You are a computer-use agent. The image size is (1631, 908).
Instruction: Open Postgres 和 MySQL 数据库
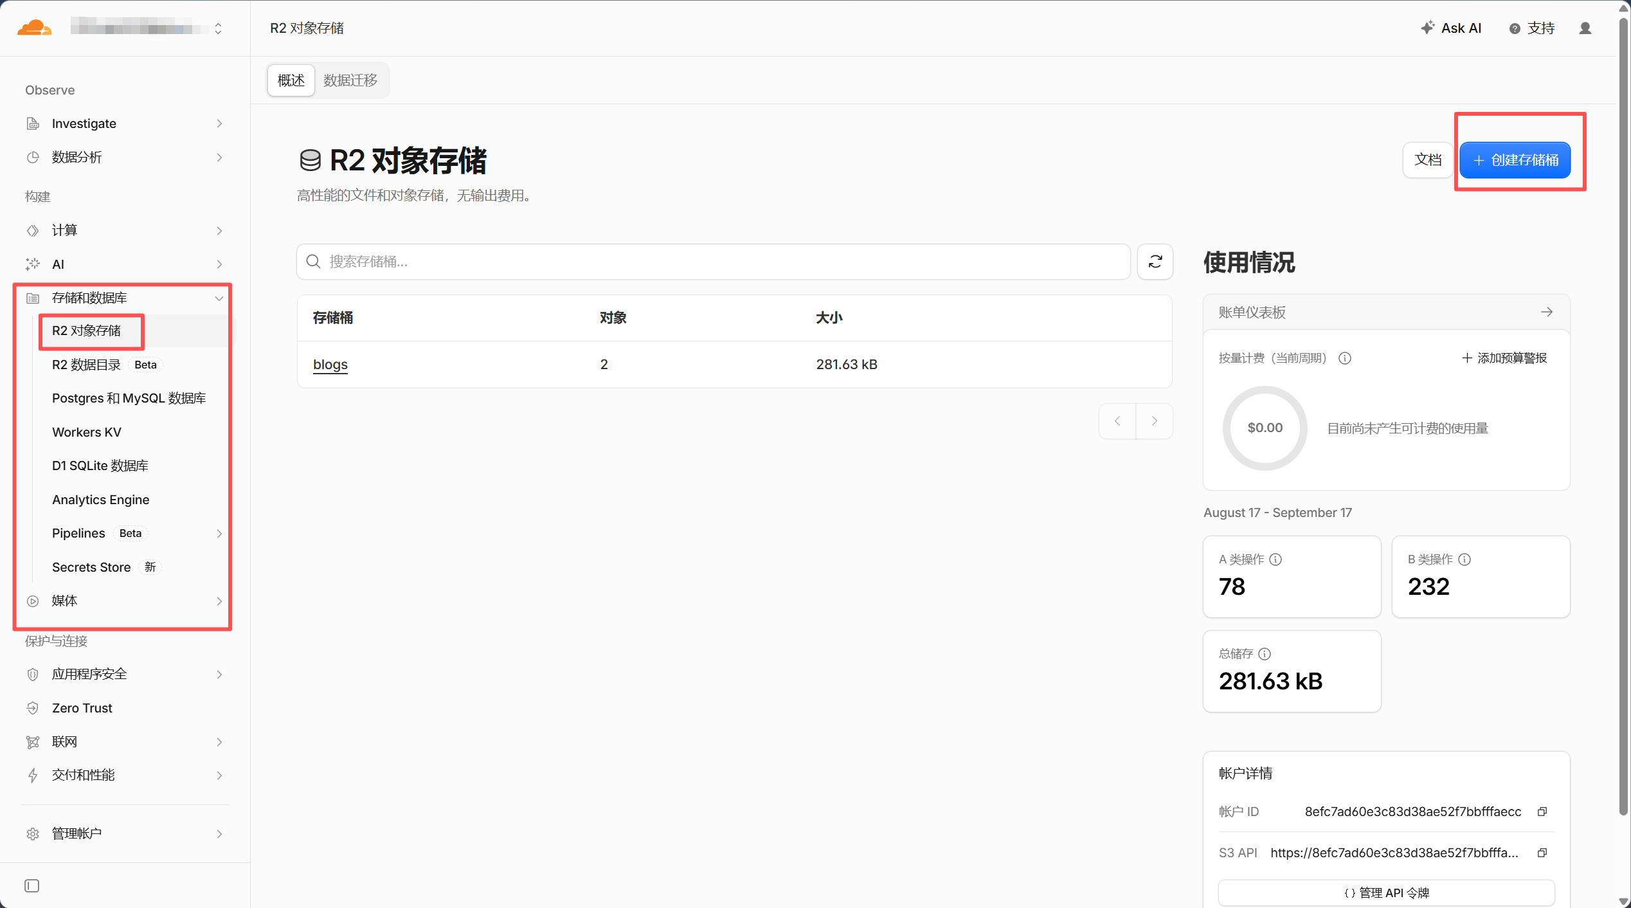point(129,398)
